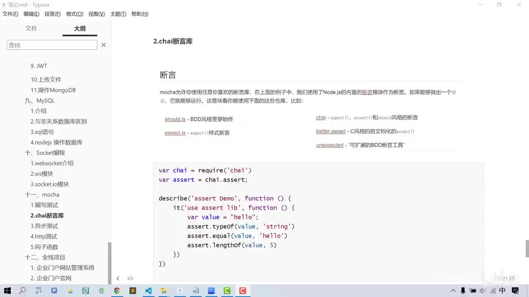Open the 视图(V) menu
Screen dimensions: 529x297
tap(96, 14)
